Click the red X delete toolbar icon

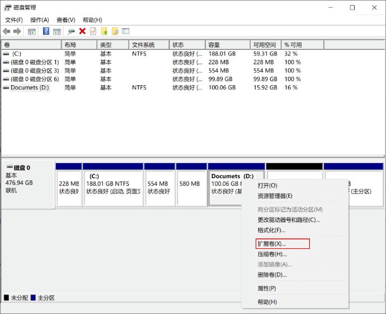82,31
